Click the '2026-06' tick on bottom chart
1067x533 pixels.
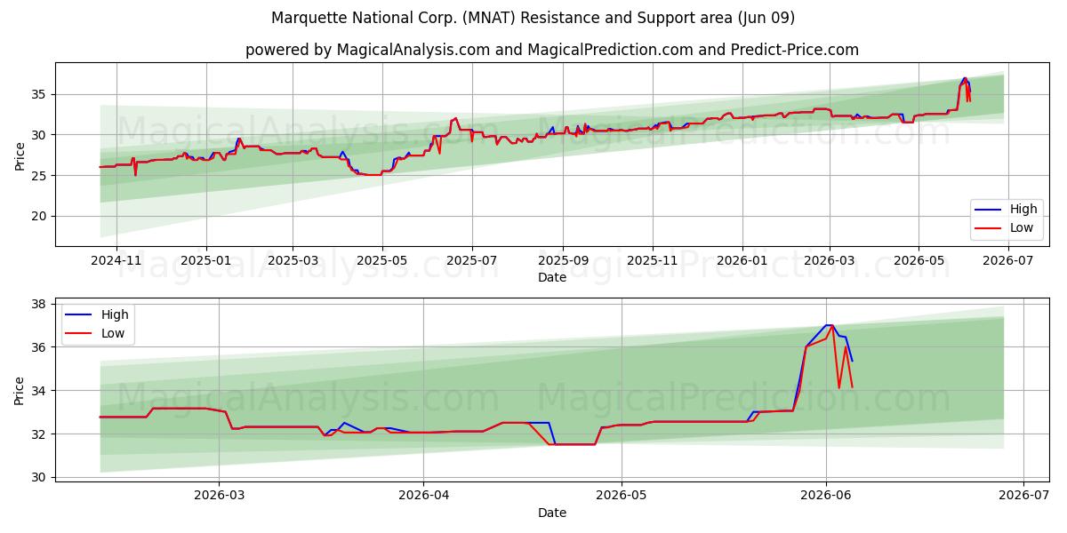click(x=825, y=496)
